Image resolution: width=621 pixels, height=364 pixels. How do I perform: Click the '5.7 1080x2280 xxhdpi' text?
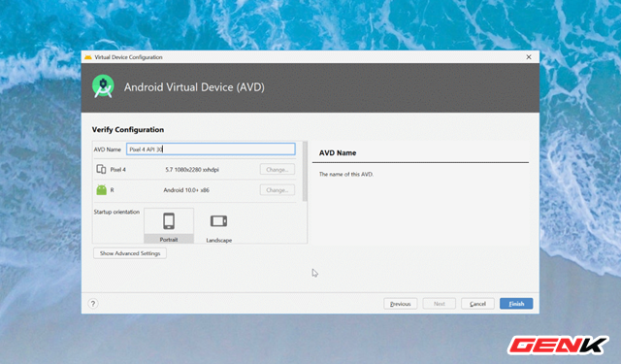coord(192,170)
